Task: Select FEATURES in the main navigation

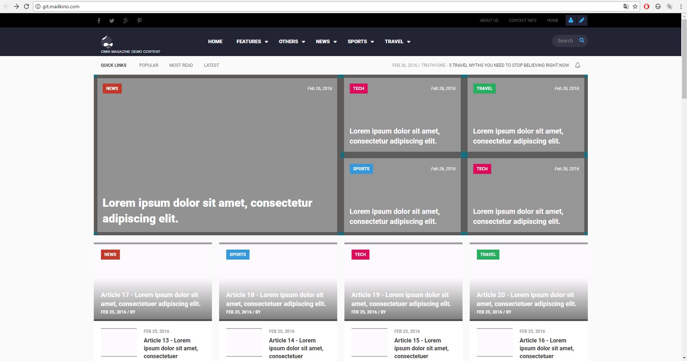Action: [x=249, y=41]
